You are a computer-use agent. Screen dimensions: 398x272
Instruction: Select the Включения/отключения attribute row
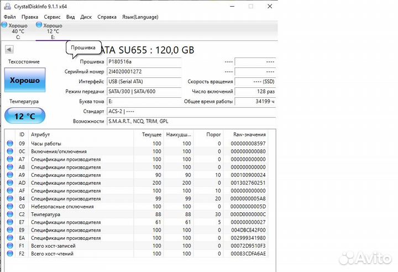coord(137,151)
